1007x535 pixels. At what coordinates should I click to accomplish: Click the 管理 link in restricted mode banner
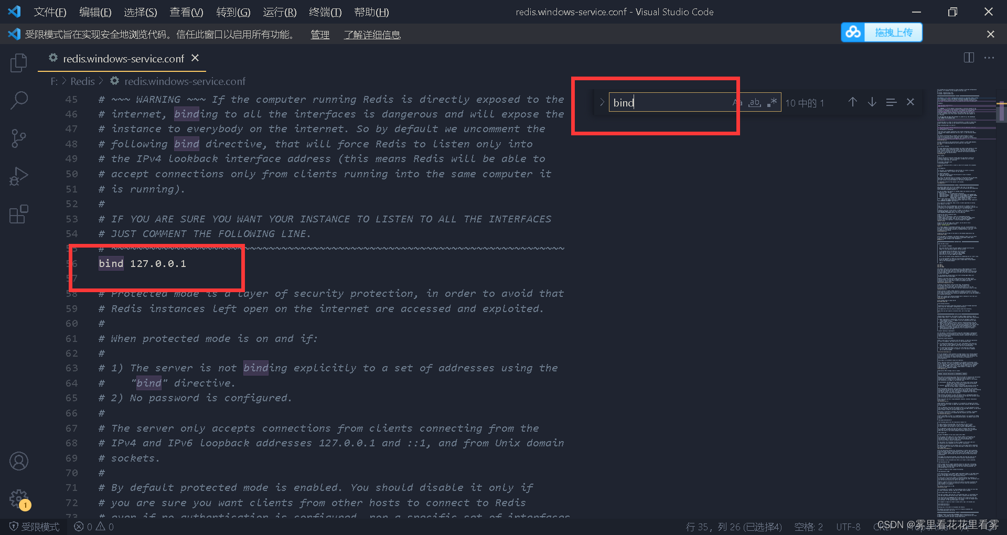click(x=320, y=35)
